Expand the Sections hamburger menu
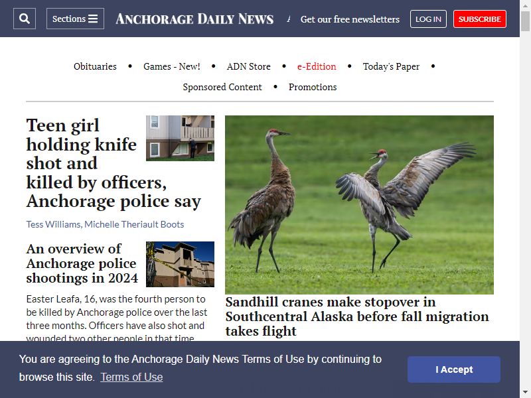531x398 pixels. tap(75, 19)
